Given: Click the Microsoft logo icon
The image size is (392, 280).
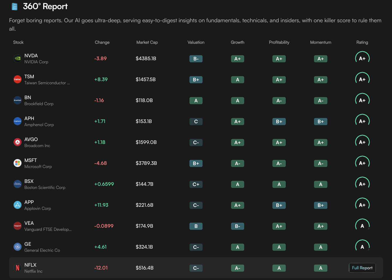Looking at the screenshot, I should [18, 163].
